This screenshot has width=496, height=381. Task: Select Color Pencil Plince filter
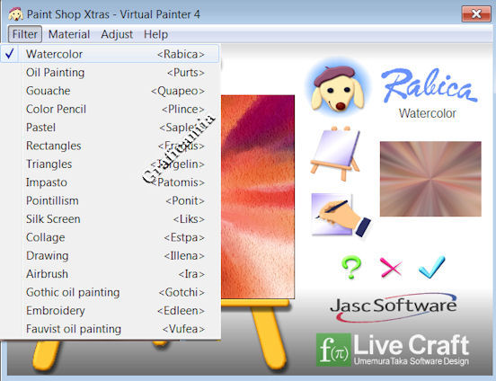click(x=110, y=109)
